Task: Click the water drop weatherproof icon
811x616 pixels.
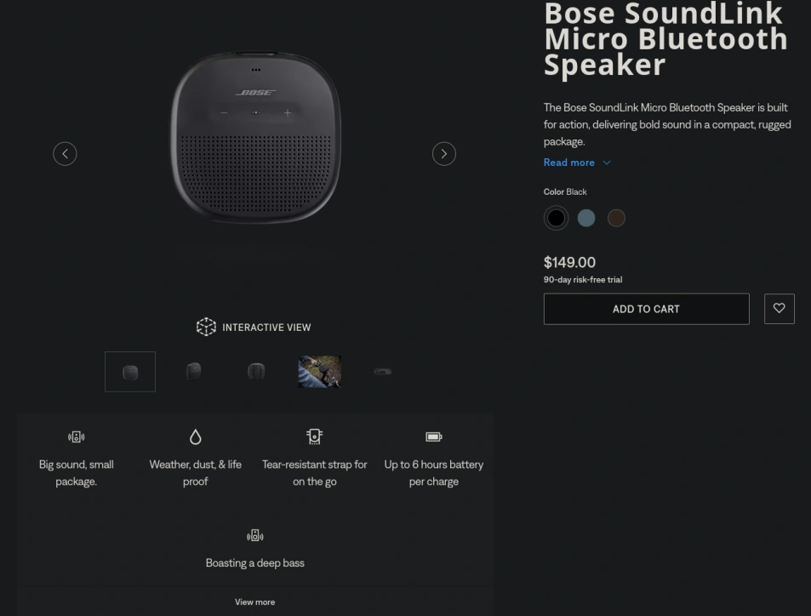Action: [195, 437]
